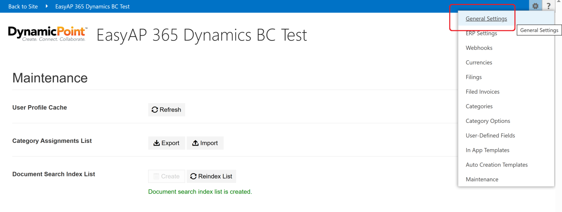Open ERP Settings menu item
Viewport: 562px width, 212px height.
(481, 33)
